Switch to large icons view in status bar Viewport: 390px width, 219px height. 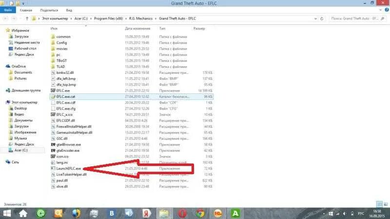click(386, 204)
